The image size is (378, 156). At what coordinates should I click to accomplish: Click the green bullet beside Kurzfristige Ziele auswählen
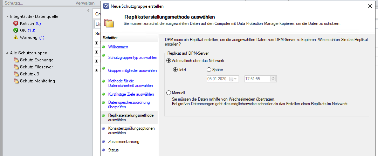(x=103, y=94)
